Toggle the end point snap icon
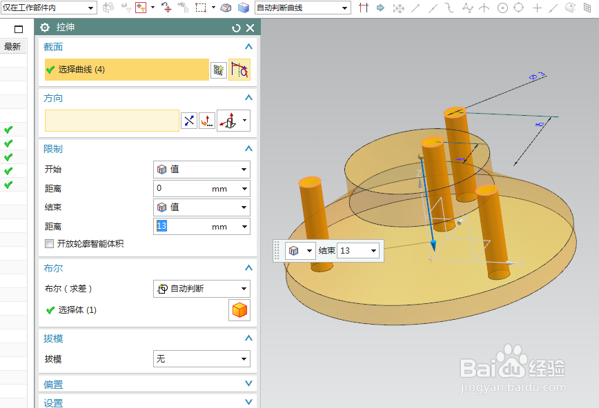Viewport: 599px width, 408px height. click(x=415, y=8)
